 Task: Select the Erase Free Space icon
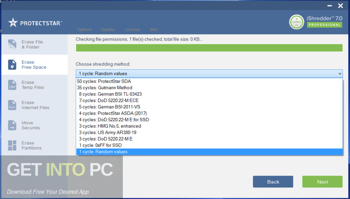coord(12,65)
